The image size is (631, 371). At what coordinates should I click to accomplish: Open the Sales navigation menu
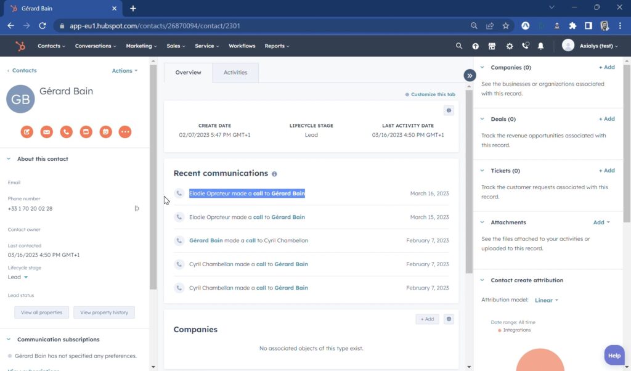pos(176,46)
